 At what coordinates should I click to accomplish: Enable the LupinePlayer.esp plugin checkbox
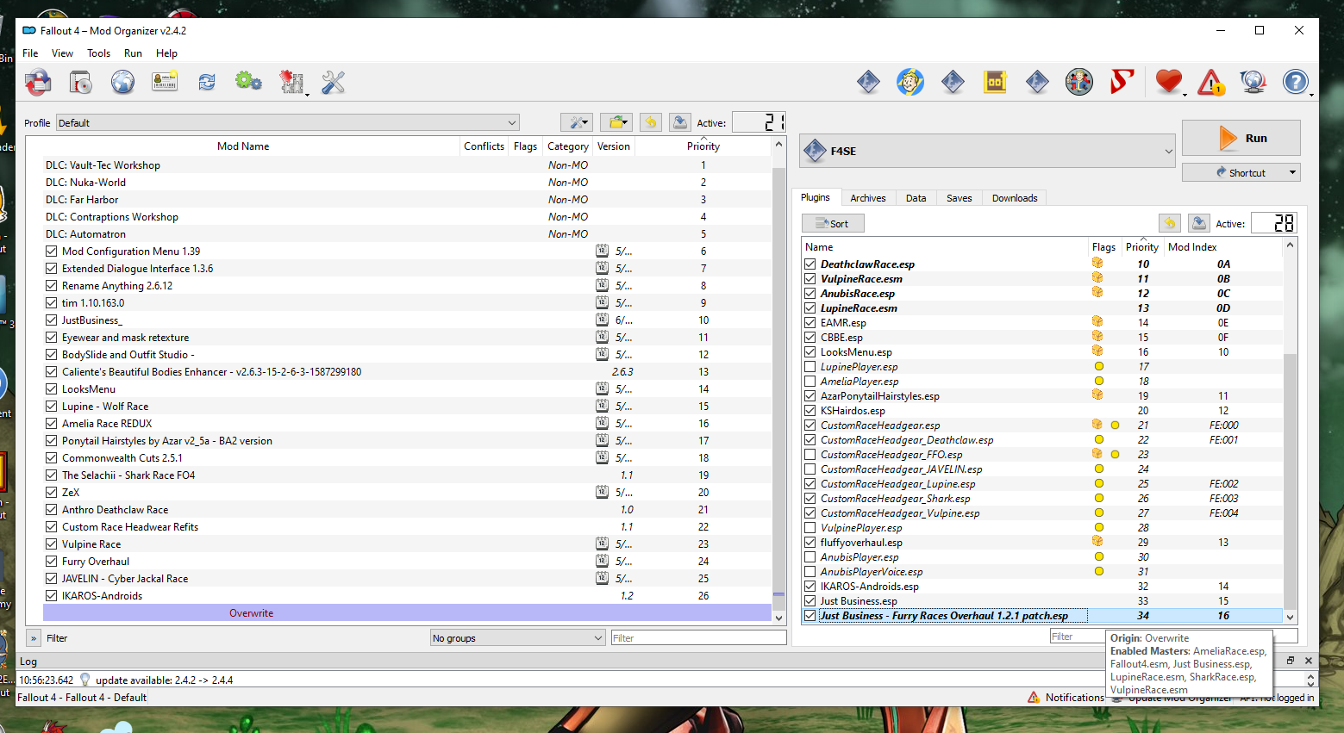[x=810, y=367]
